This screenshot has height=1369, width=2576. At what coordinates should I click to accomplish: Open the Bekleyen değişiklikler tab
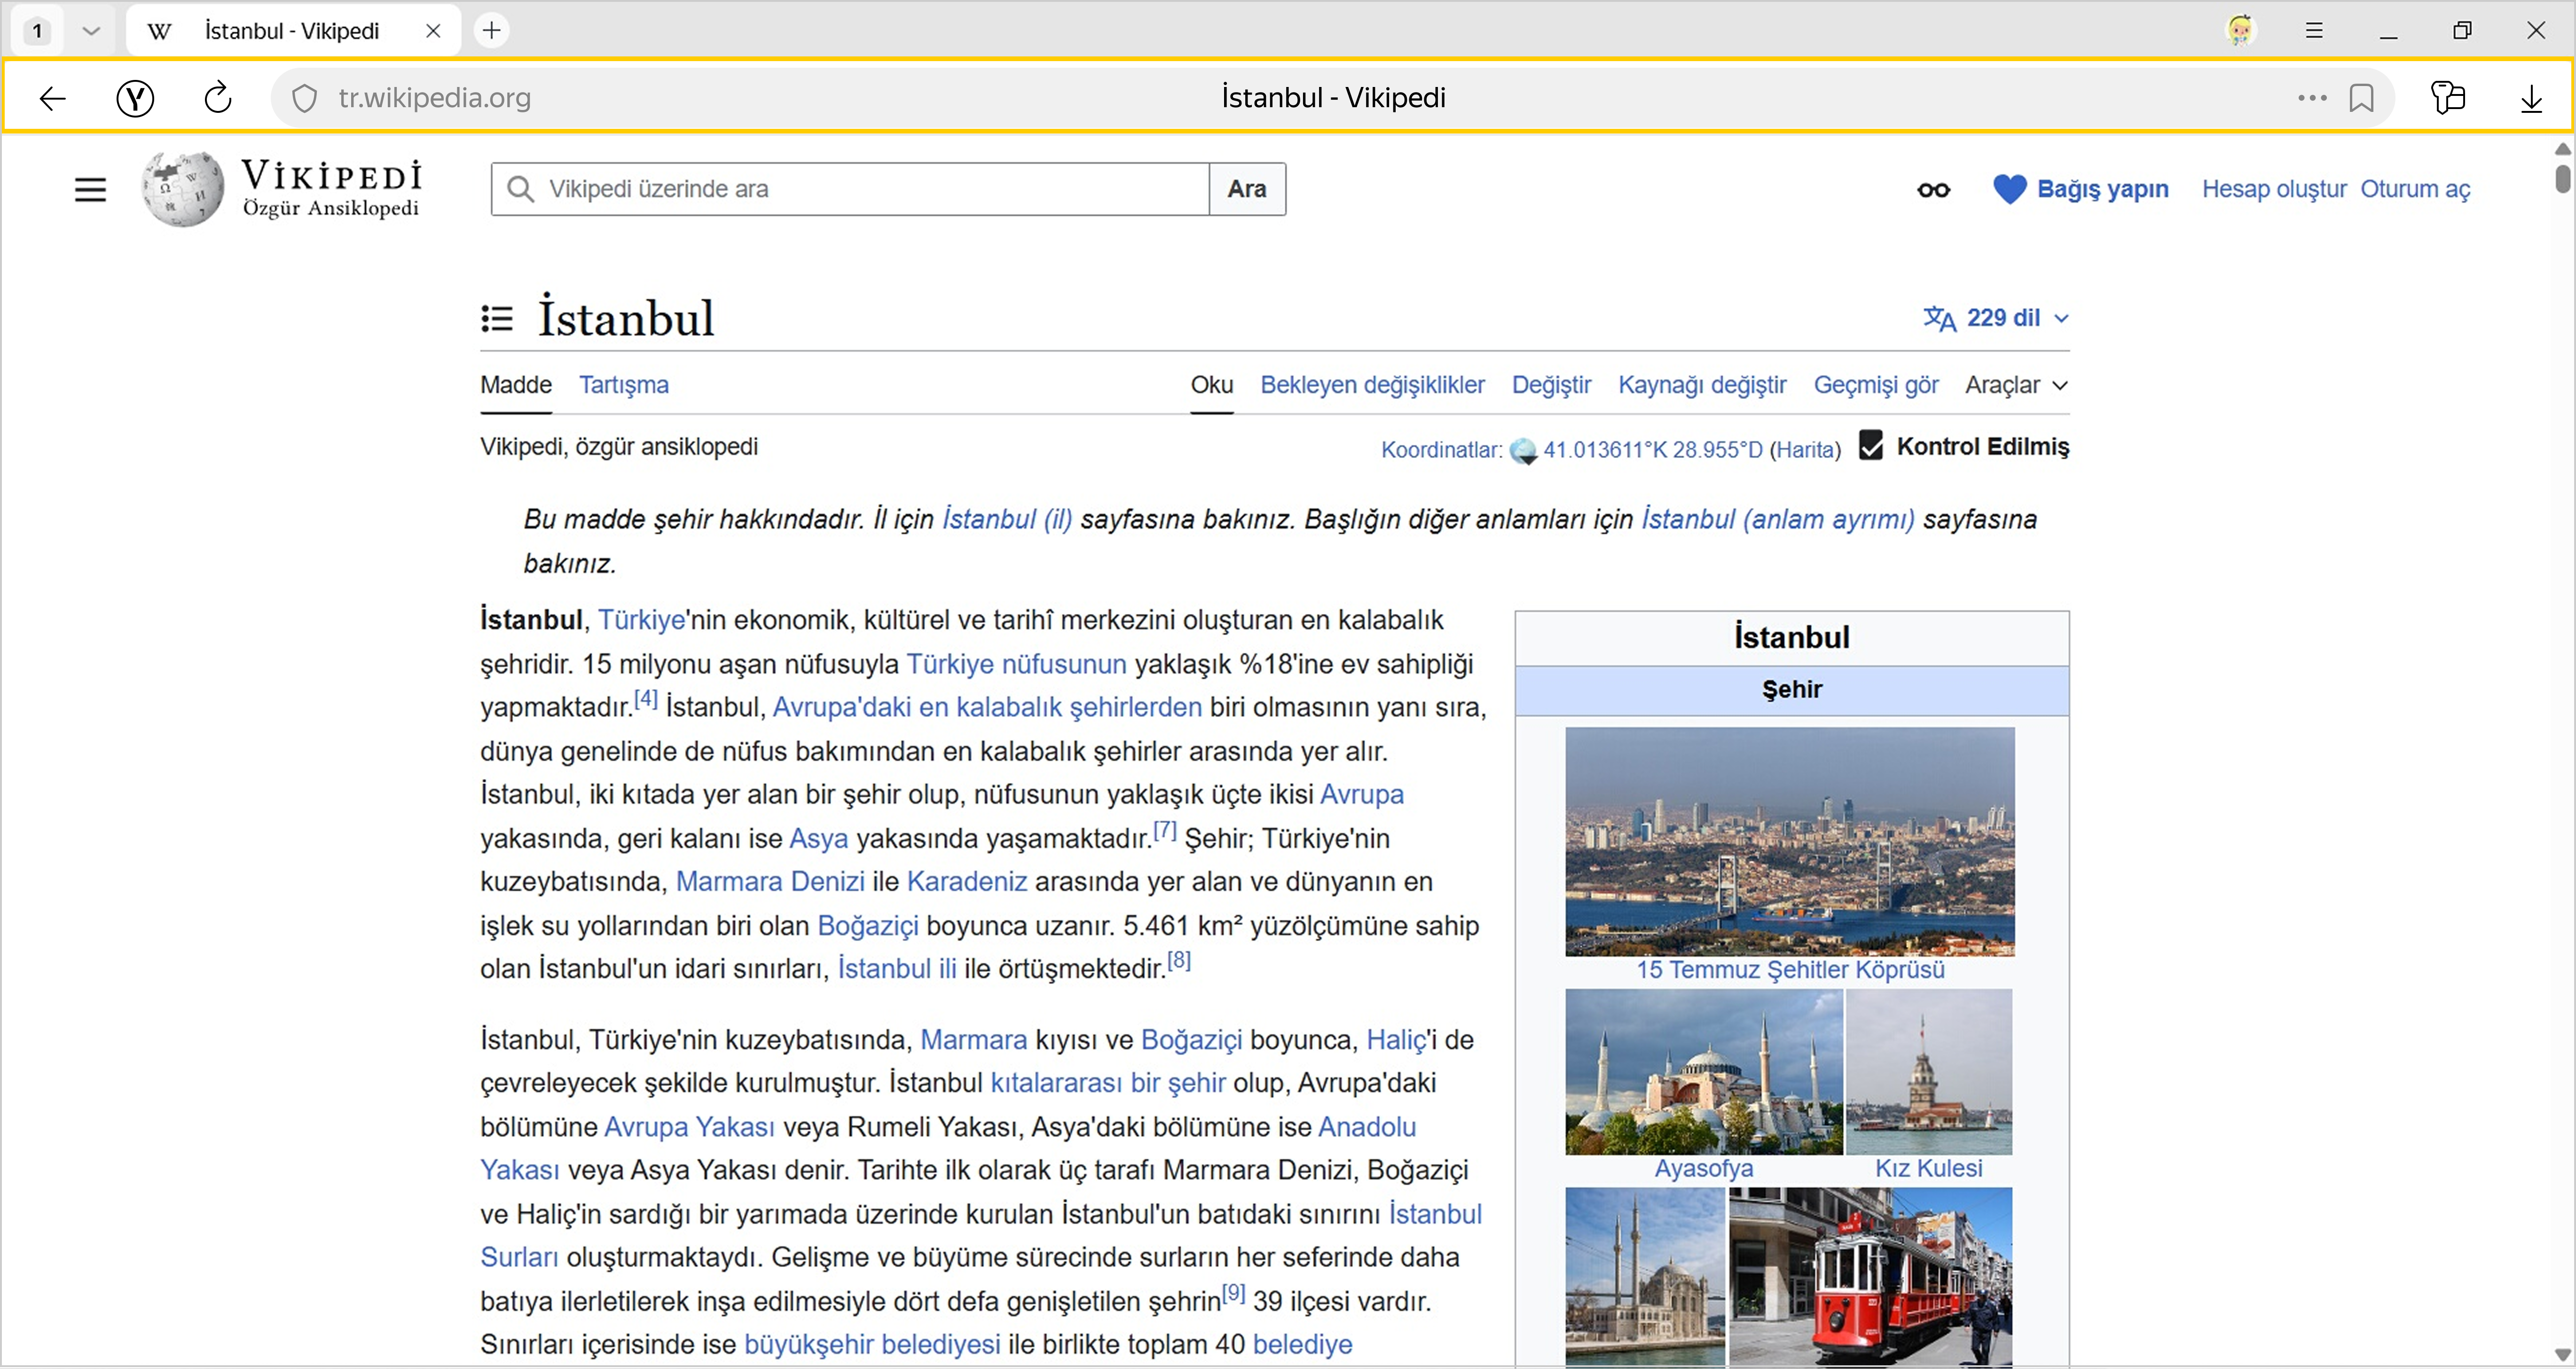1372,385
